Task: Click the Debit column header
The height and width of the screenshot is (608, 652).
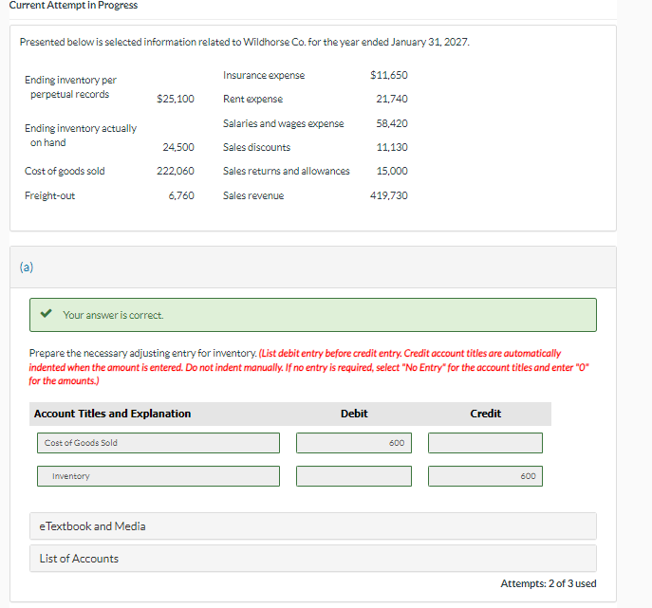Action: point(354,414)
